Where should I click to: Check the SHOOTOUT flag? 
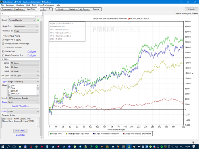tap(9, 94)
